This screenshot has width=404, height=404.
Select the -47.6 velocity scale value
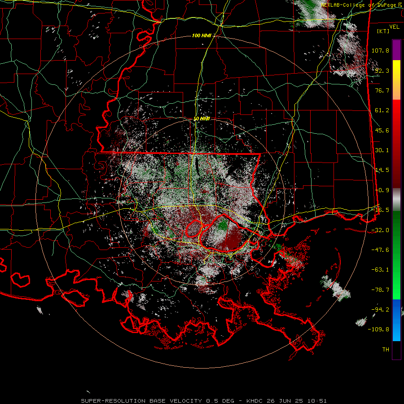pyautogui.click(x=380, y=250)
